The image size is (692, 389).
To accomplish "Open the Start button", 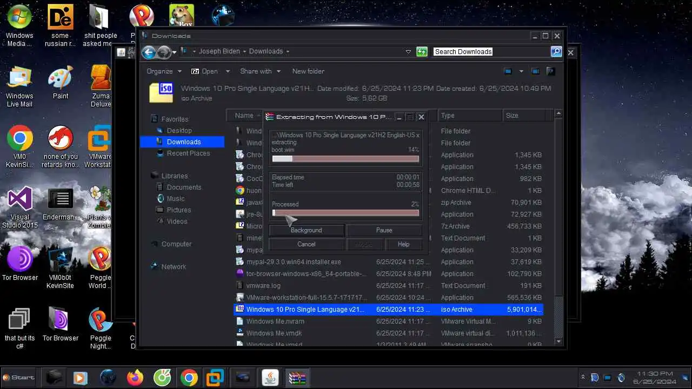I will 19,377.
